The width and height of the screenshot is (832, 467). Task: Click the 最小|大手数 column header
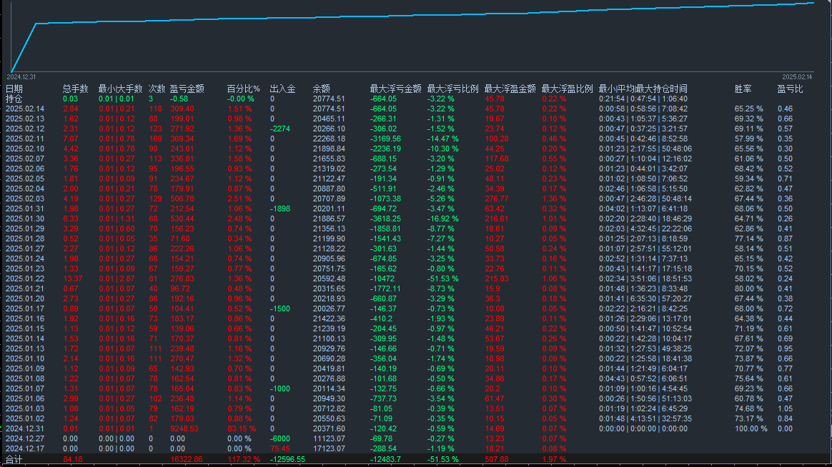point(120,89)
